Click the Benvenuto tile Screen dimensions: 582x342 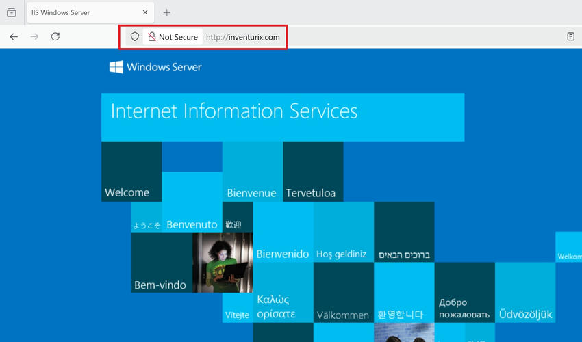click(x=192, y=202)
